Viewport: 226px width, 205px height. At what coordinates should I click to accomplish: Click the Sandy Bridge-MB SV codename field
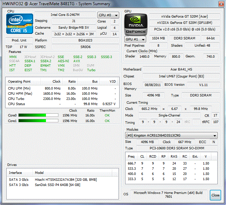click(74, 27)
